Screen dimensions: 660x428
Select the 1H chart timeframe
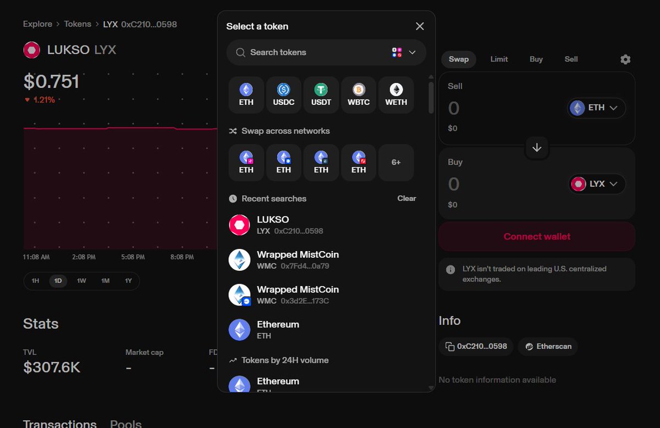(x=35, y=281)
